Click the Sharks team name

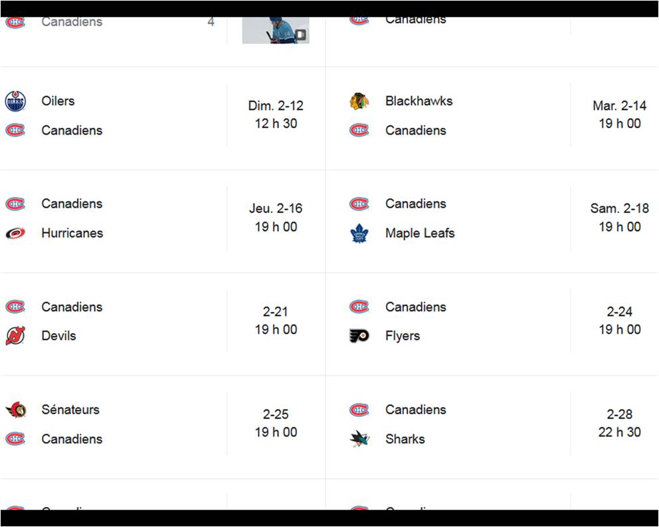pos(405,439)
